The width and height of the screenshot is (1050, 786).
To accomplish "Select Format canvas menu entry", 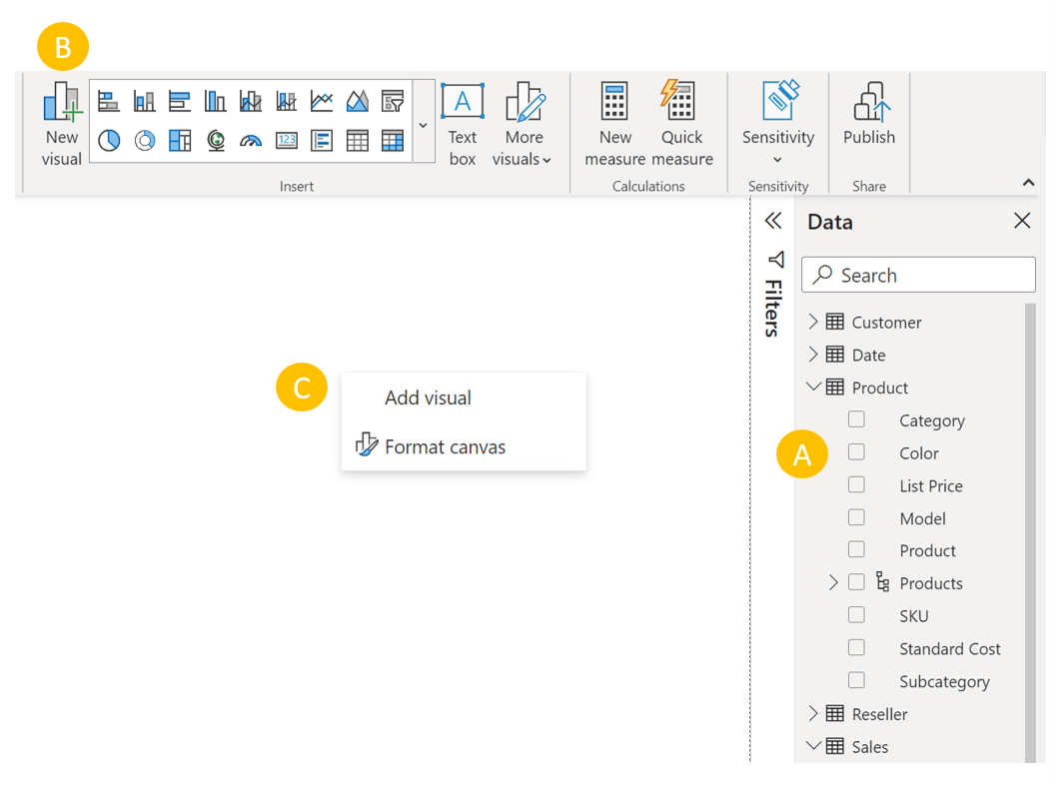I will (x=445, y=446).
